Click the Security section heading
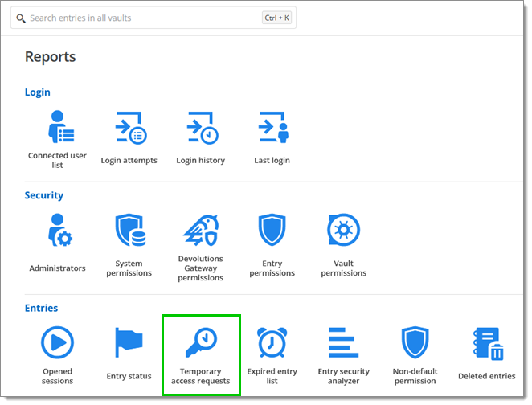 [44, 195]
